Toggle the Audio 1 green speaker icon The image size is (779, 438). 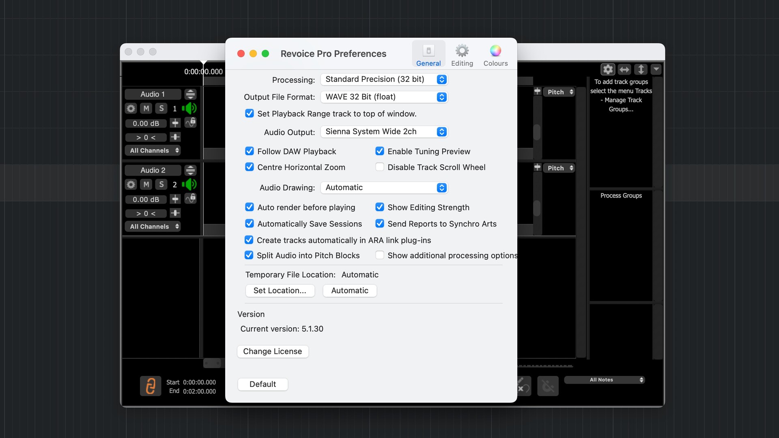tap(189, 108)
